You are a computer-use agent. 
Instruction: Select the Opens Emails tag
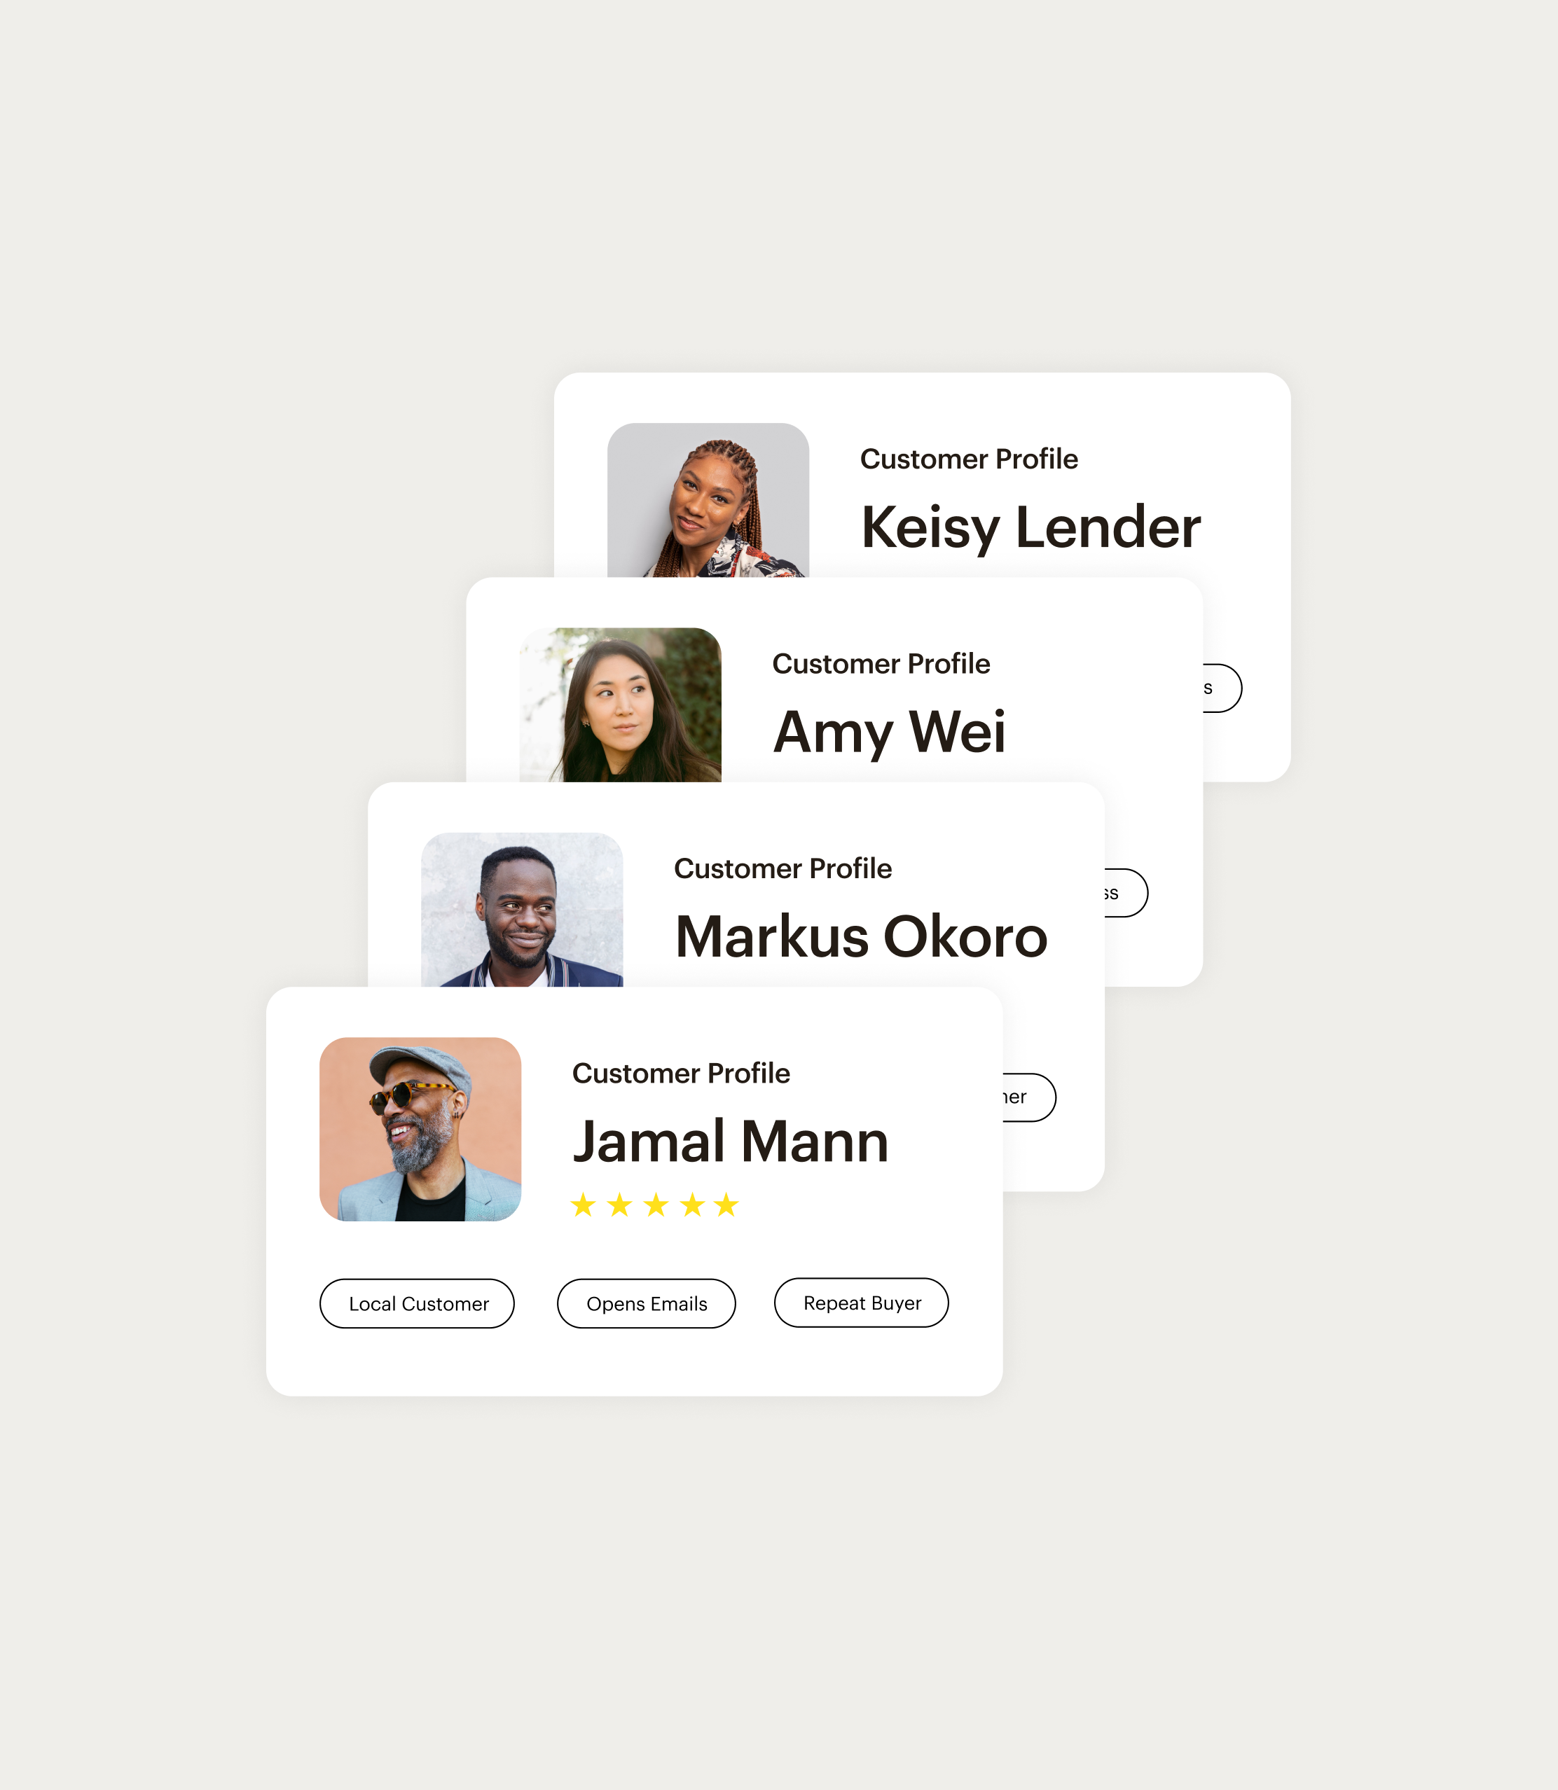pyautogui.click(x=646, y=1303)
